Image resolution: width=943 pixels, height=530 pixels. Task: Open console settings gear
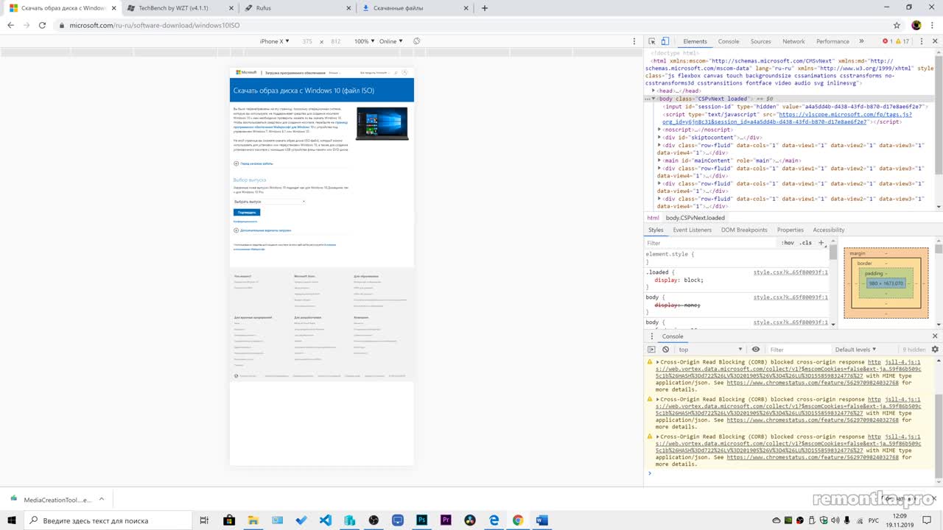[935, 350]
